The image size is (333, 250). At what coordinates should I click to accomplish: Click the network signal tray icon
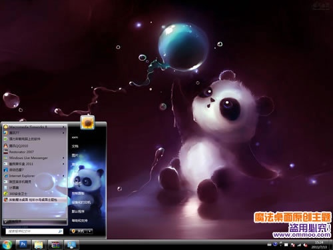299,245
